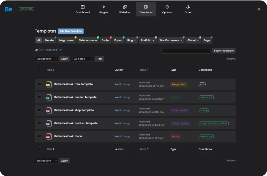Image resolution: width=267 pixels, height=176 pixels.
Task: Open the top Bulk actions dropdown
Action: [46, 59]
